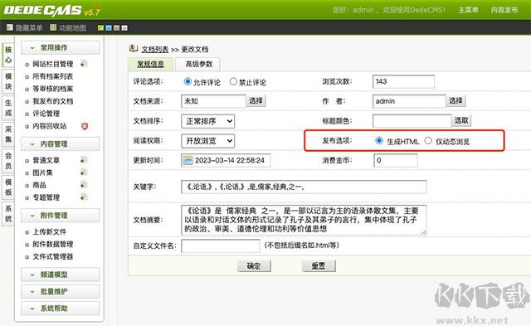Switch to the orange skin swatch

tap(116, 27)
